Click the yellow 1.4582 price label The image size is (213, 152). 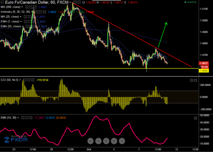pyautogui.click(x=204, y=71)
